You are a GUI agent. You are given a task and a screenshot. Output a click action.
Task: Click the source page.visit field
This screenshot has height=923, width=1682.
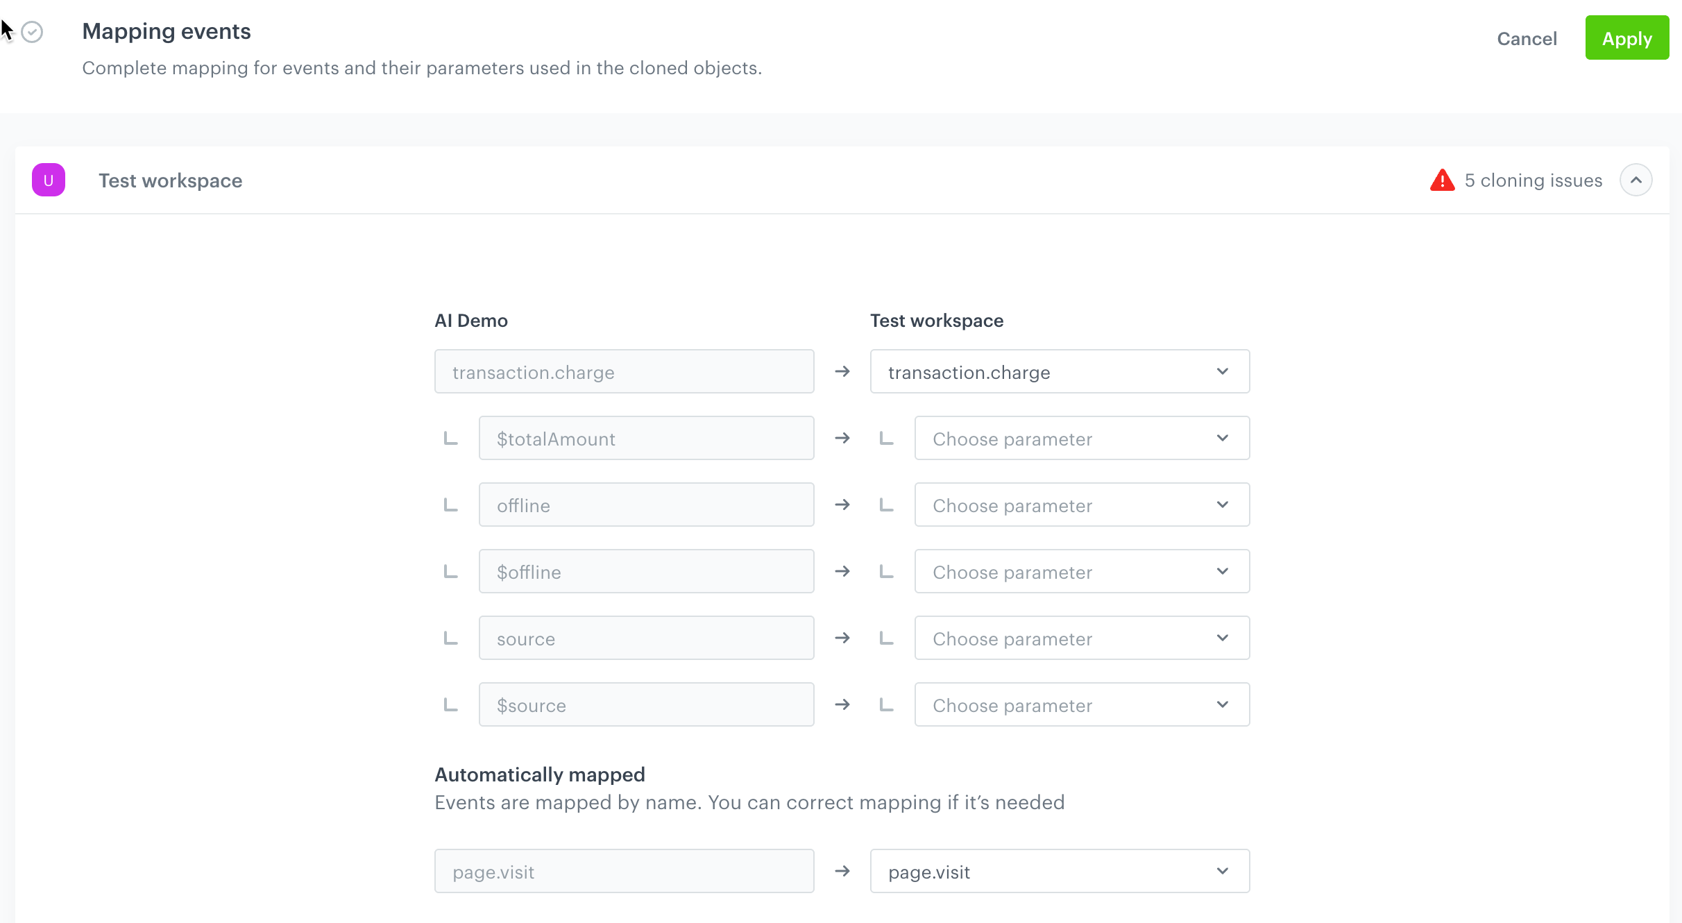(x=624, y=872)
